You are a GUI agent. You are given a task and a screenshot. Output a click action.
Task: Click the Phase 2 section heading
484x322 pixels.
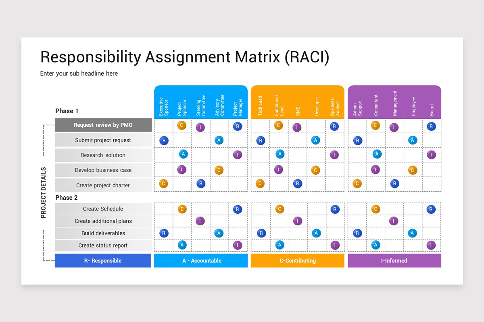(x=67, y=198)
